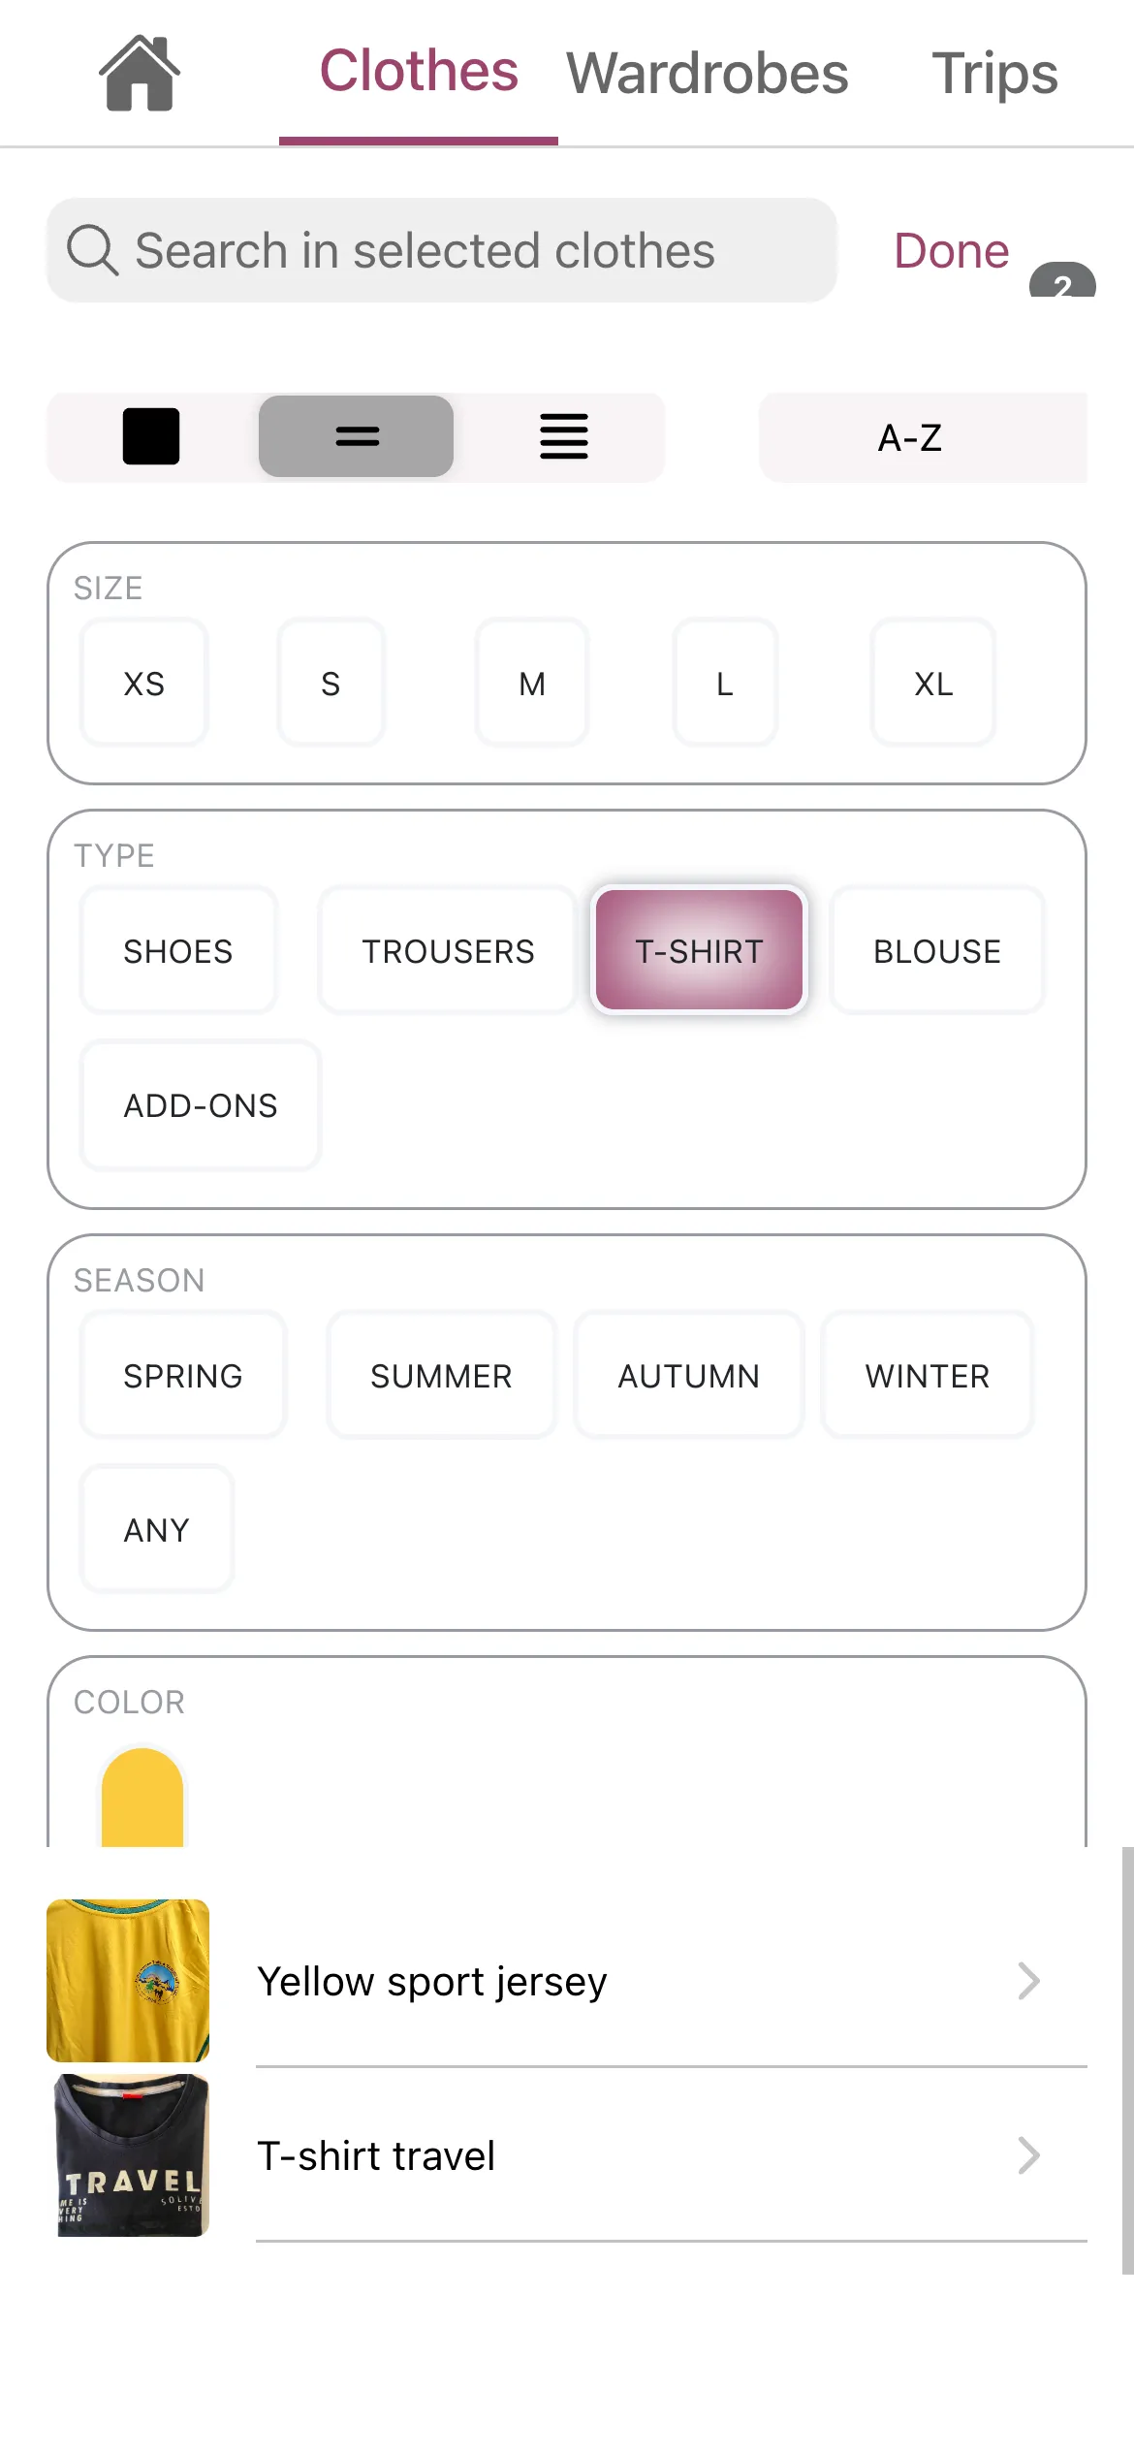Tap the selected count badge
The height and width of the screenshot is (2455, 1134).
pos(1062,282)
